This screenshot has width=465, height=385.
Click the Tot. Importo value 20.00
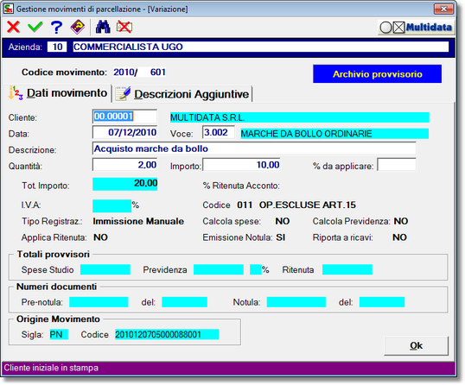[124, 184]
